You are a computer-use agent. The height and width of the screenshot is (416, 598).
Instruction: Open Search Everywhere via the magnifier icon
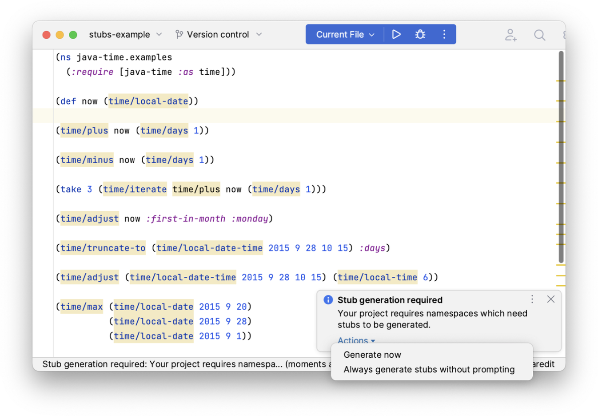coord(539,35)
